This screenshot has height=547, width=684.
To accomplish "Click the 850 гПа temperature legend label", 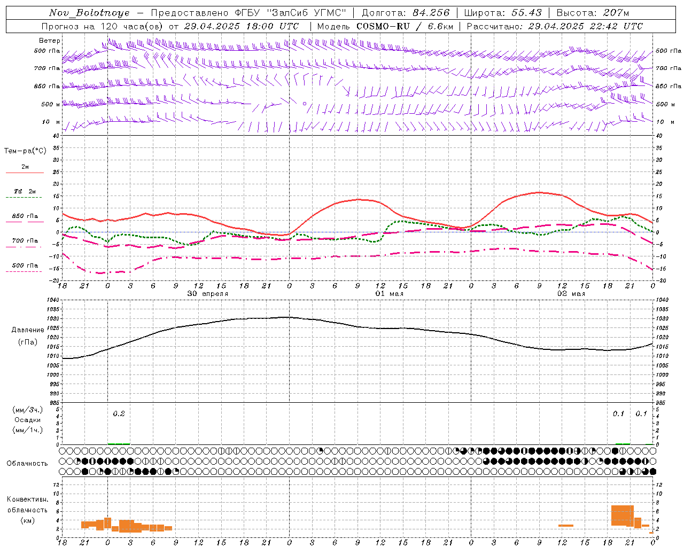I will click(25, 216).
